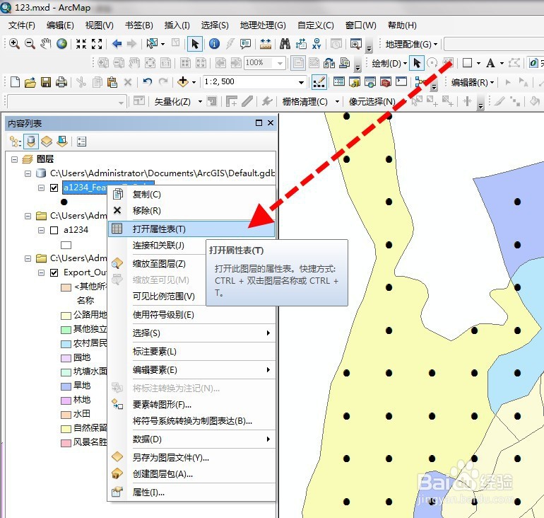This screenshot has height=518, width=544.
Task: Open the Catalog window icon
Action: (x=355, y=82)
